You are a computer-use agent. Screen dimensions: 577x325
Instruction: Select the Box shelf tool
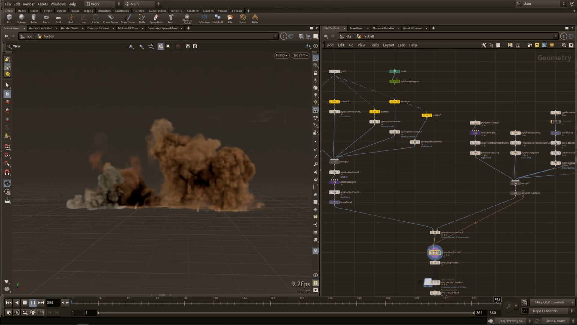click(9, 19)
